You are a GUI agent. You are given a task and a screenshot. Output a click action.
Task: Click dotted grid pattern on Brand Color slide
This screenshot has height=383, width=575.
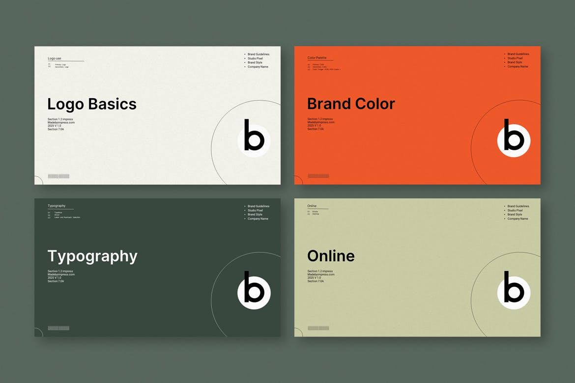318,176
